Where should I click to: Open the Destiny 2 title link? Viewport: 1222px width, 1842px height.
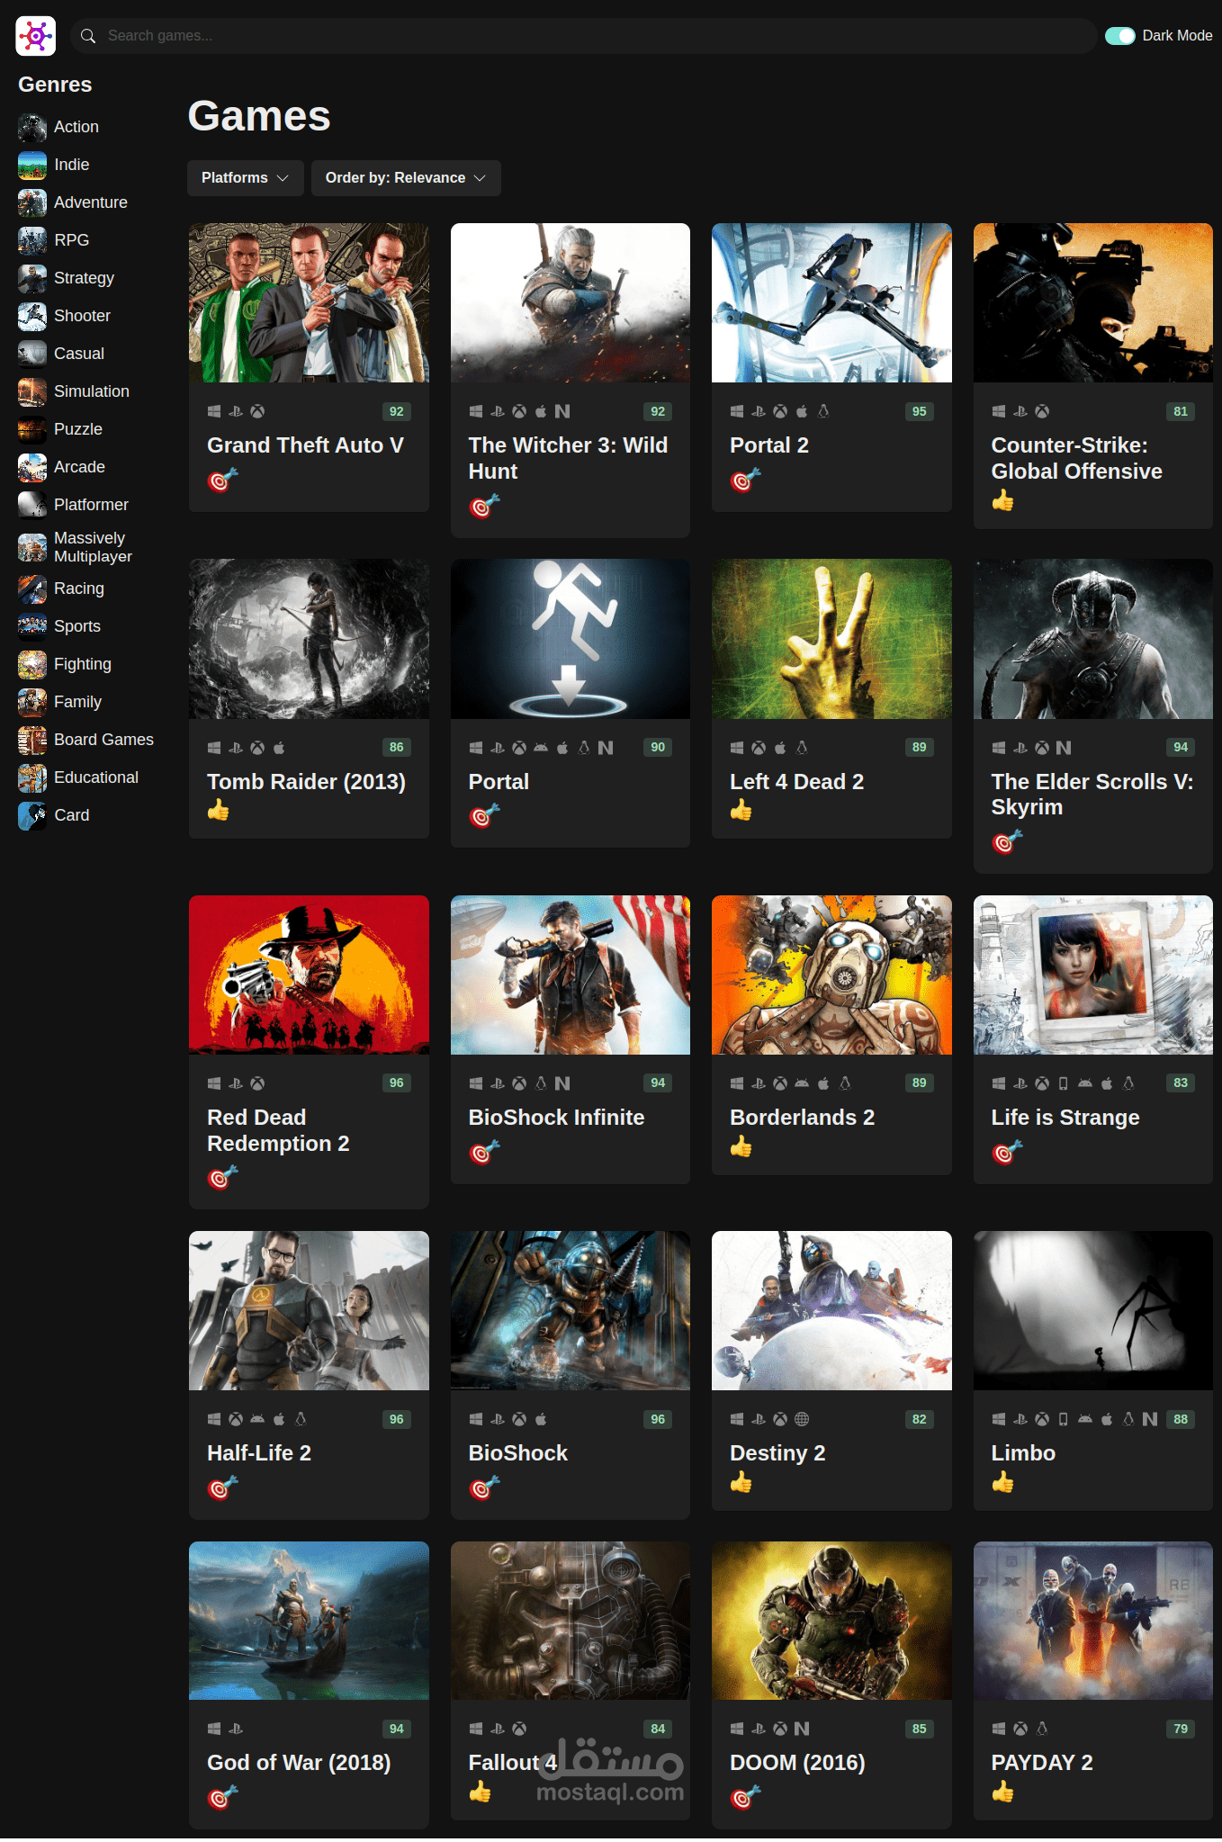[777, 1453]
